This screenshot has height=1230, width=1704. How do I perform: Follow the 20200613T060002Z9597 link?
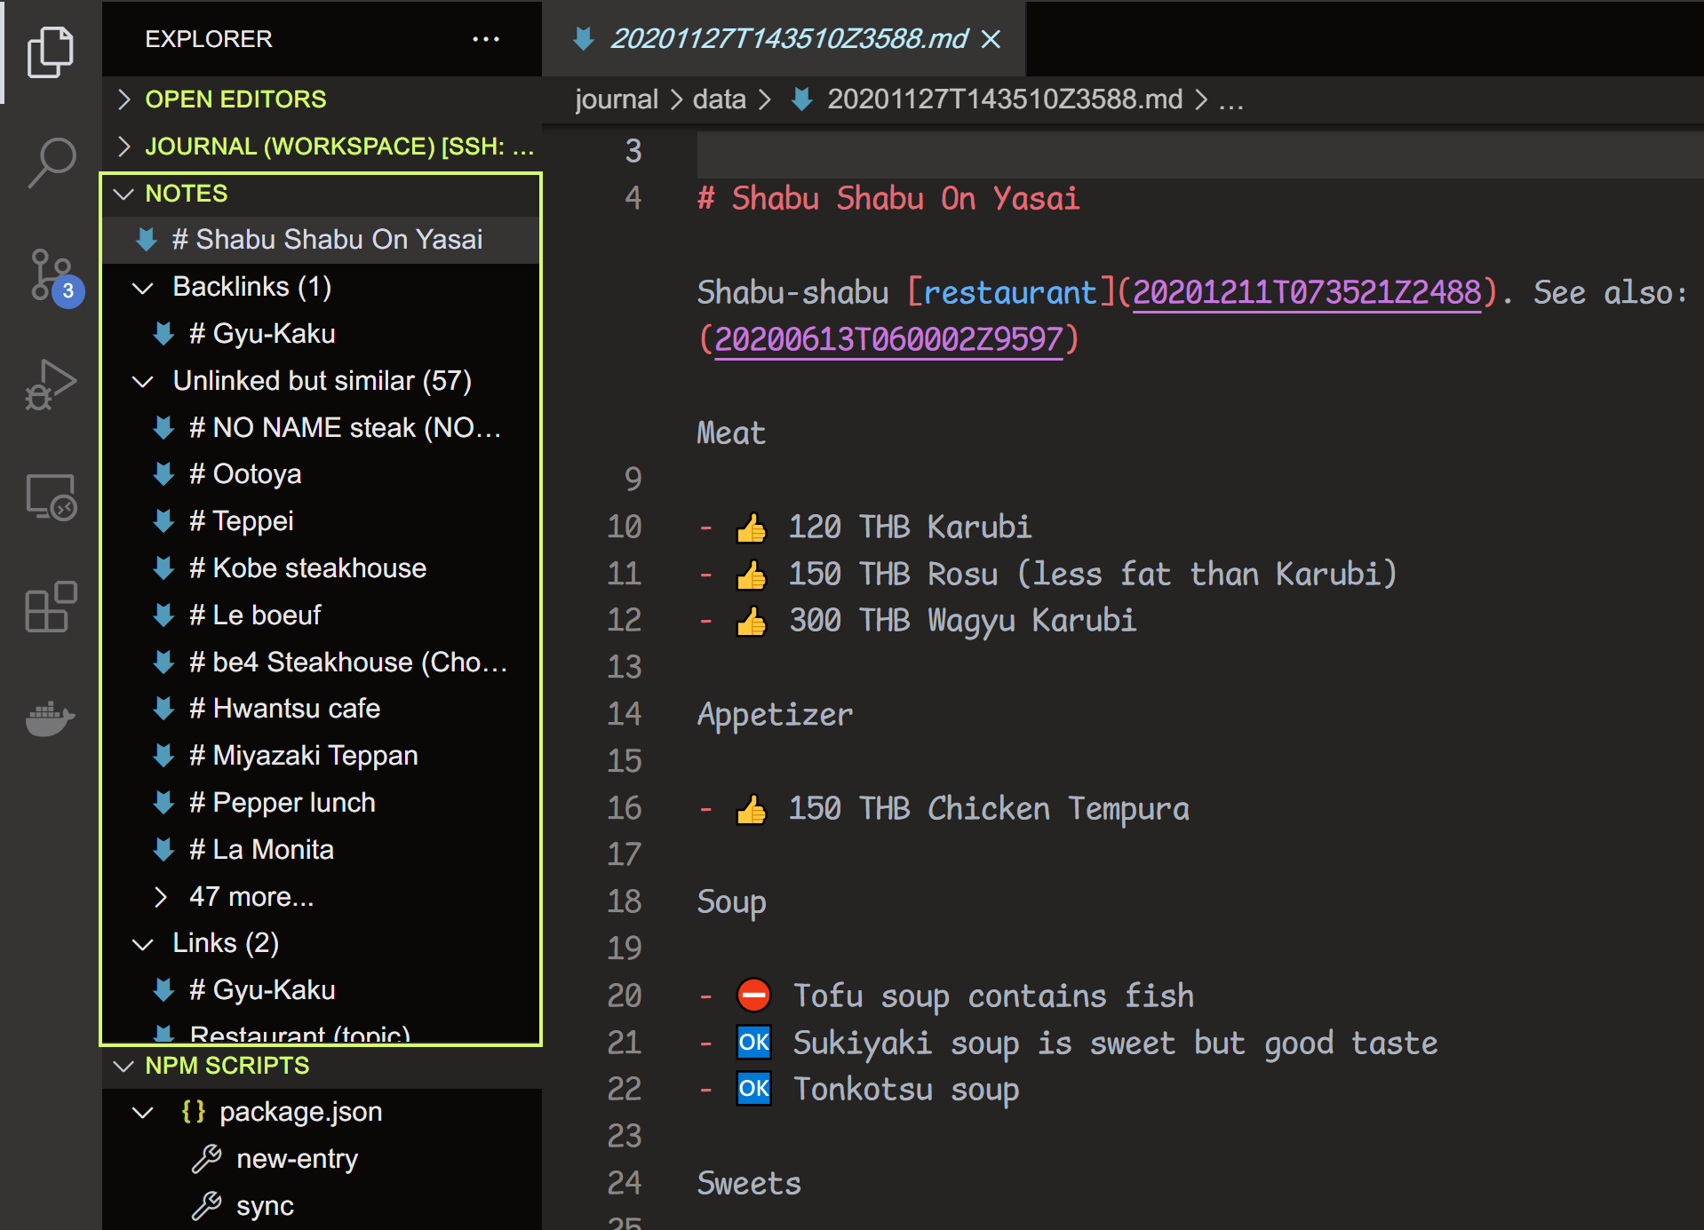pos(888,339)
